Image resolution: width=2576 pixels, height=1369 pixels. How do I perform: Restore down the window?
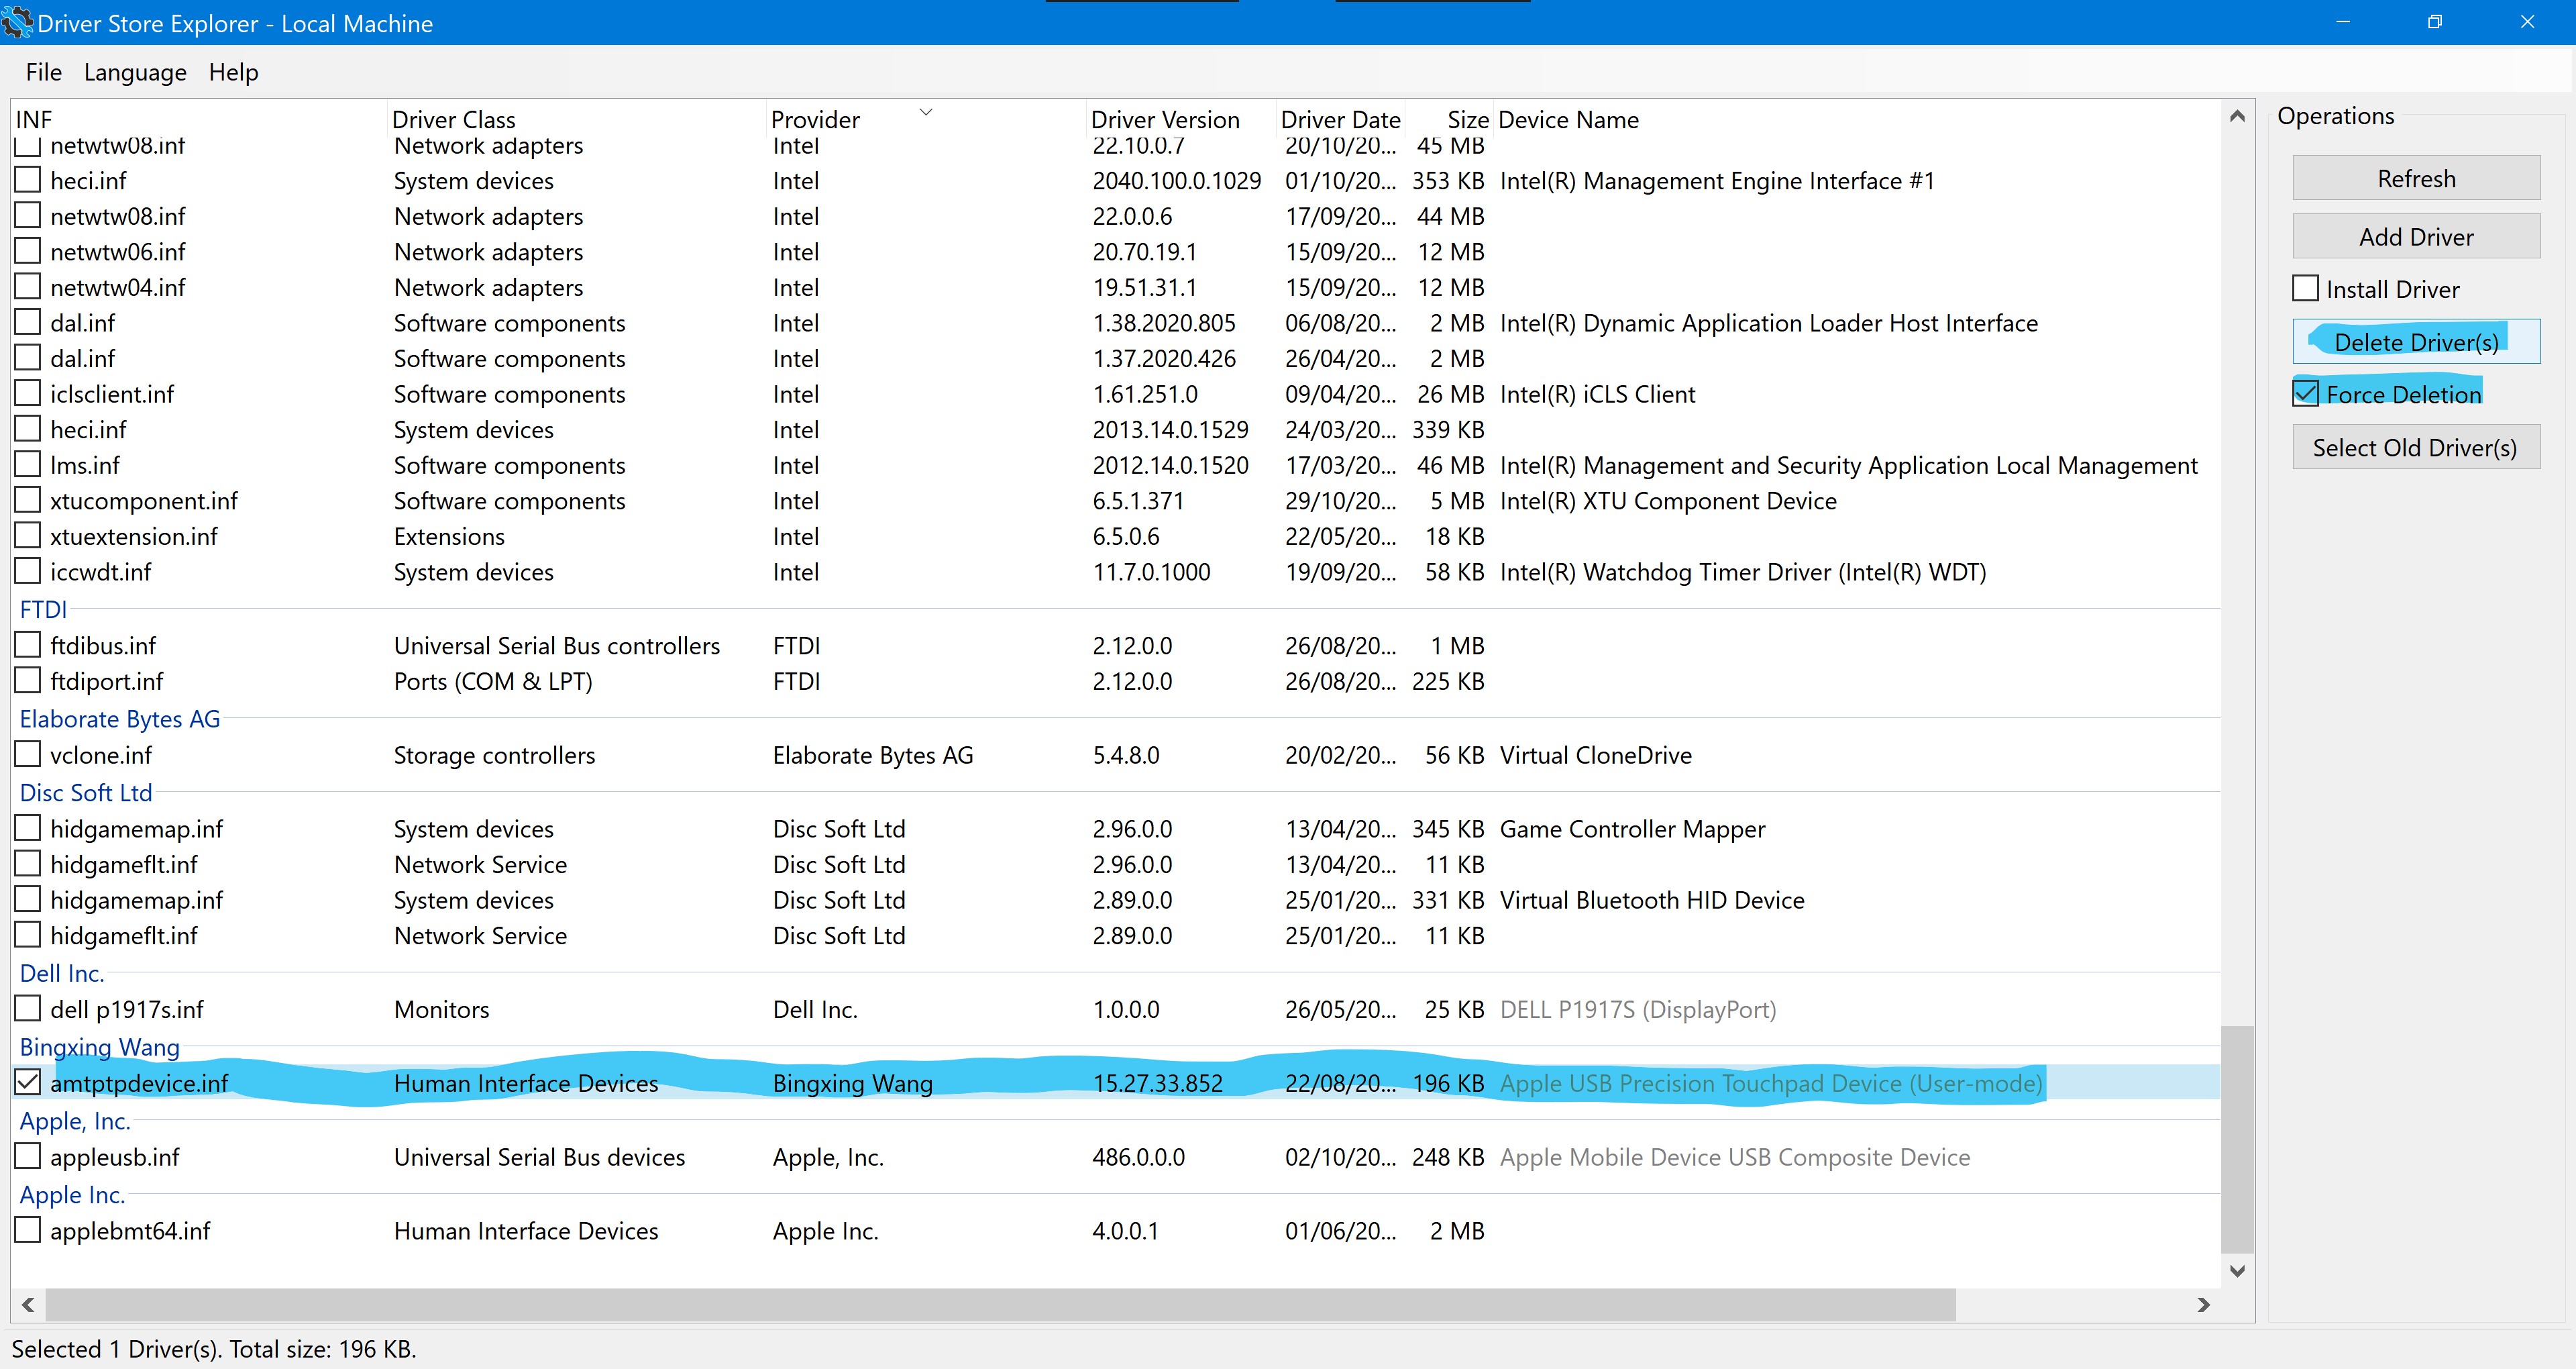click(x=2434, y=22)
